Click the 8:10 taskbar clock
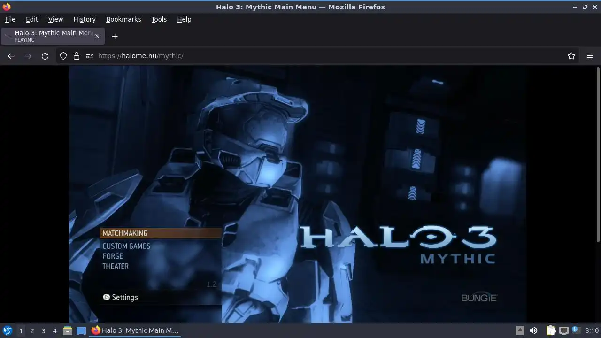Viewport: 601px width, 338px height. tap(592, 330)
